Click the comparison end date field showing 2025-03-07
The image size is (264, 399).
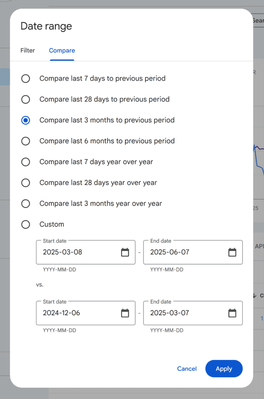[181, 313]
